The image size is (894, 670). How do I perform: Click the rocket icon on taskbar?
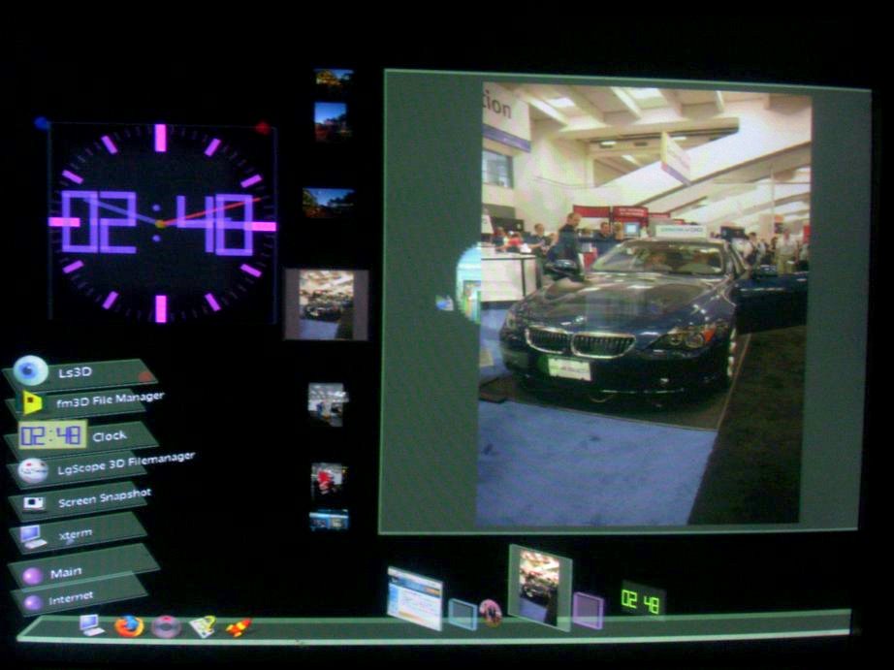[x=239, y=627]
